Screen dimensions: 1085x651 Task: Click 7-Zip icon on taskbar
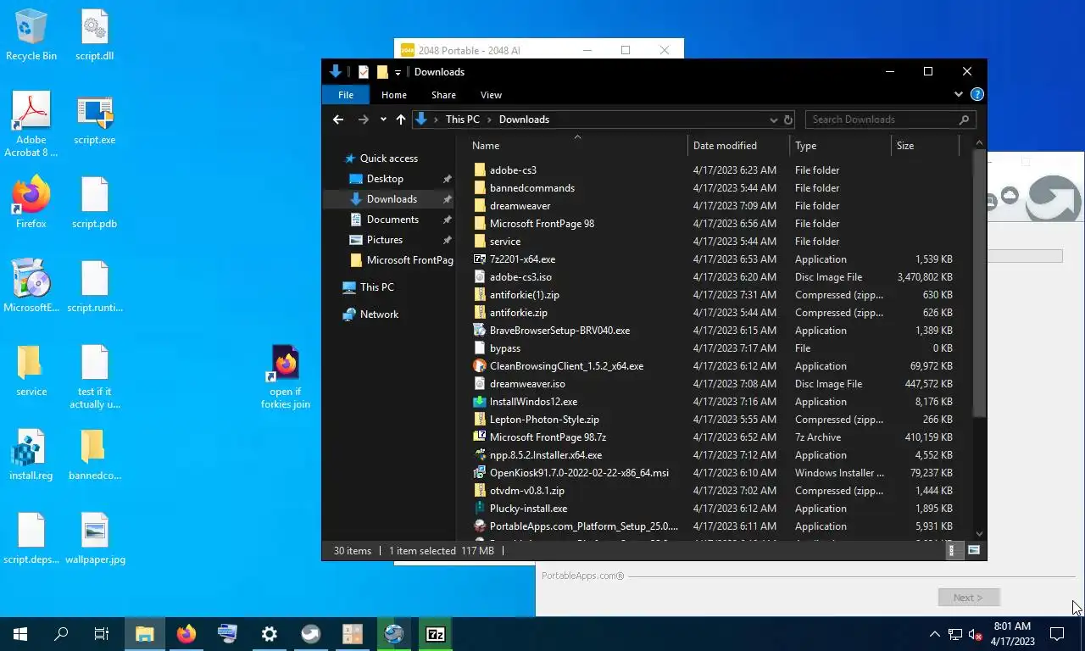click(436, 634)
